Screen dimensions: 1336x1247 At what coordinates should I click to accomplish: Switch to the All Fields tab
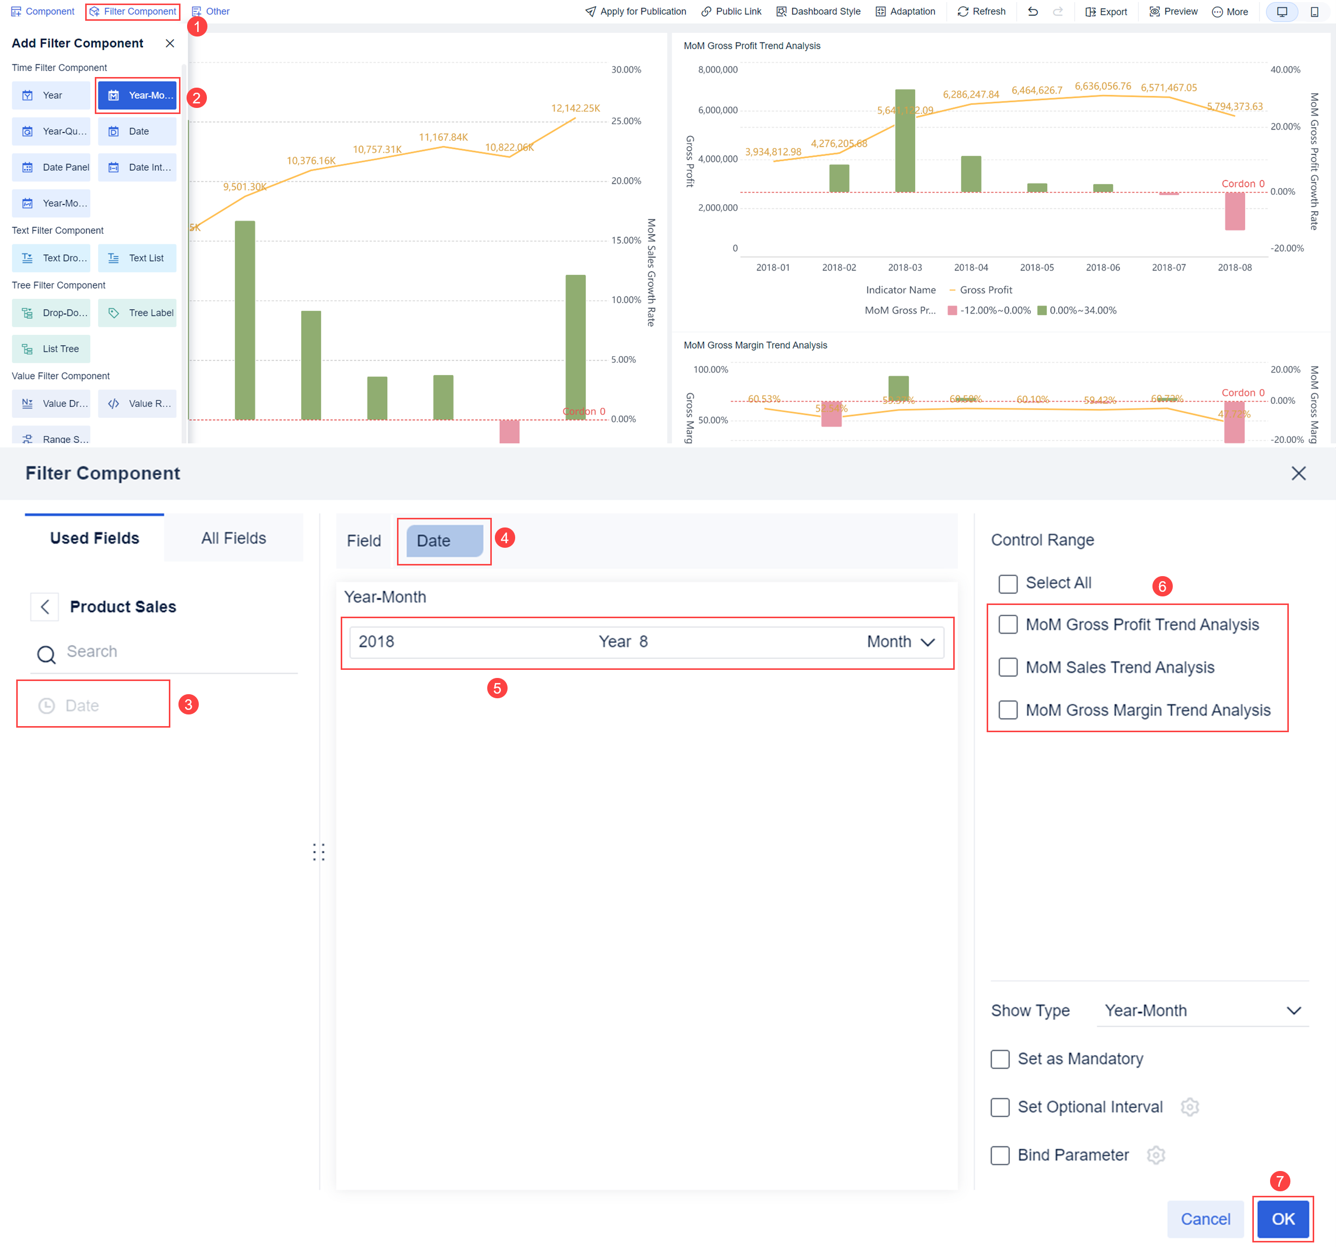tap(233, 537)
